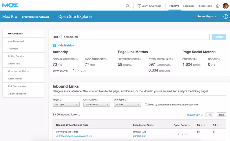This screenshot has width=230, height=141.
Task: Click the Hide Metrics toggle icon
Action: [x=54, y=45]
